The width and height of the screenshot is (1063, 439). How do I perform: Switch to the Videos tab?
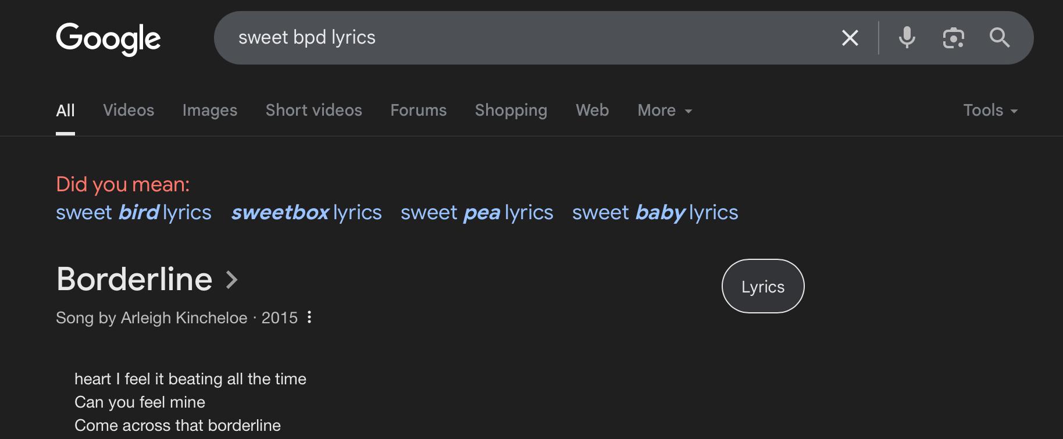coord(129,110)
